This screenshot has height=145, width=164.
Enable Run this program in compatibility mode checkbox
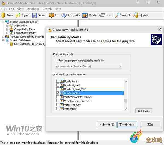coord(56,61)
